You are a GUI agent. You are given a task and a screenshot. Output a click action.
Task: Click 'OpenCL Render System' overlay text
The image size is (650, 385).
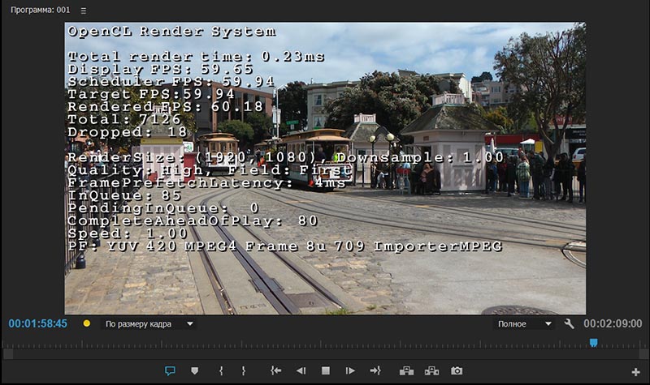tap(171, 32)
